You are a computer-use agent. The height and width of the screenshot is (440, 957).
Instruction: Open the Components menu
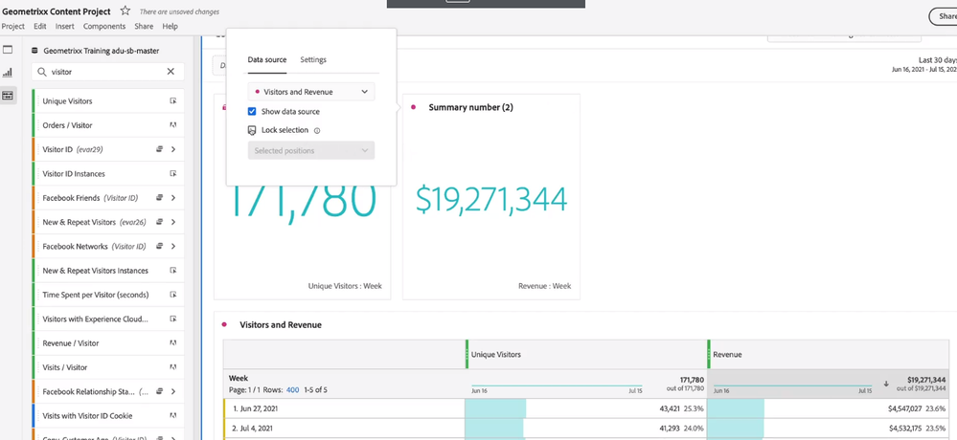pos(103,27)
